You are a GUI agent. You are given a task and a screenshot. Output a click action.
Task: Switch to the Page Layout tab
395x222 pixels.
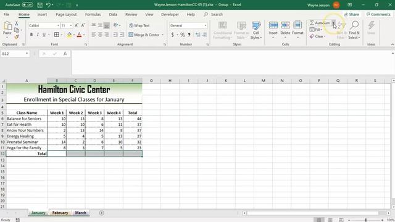coord(66,14)
